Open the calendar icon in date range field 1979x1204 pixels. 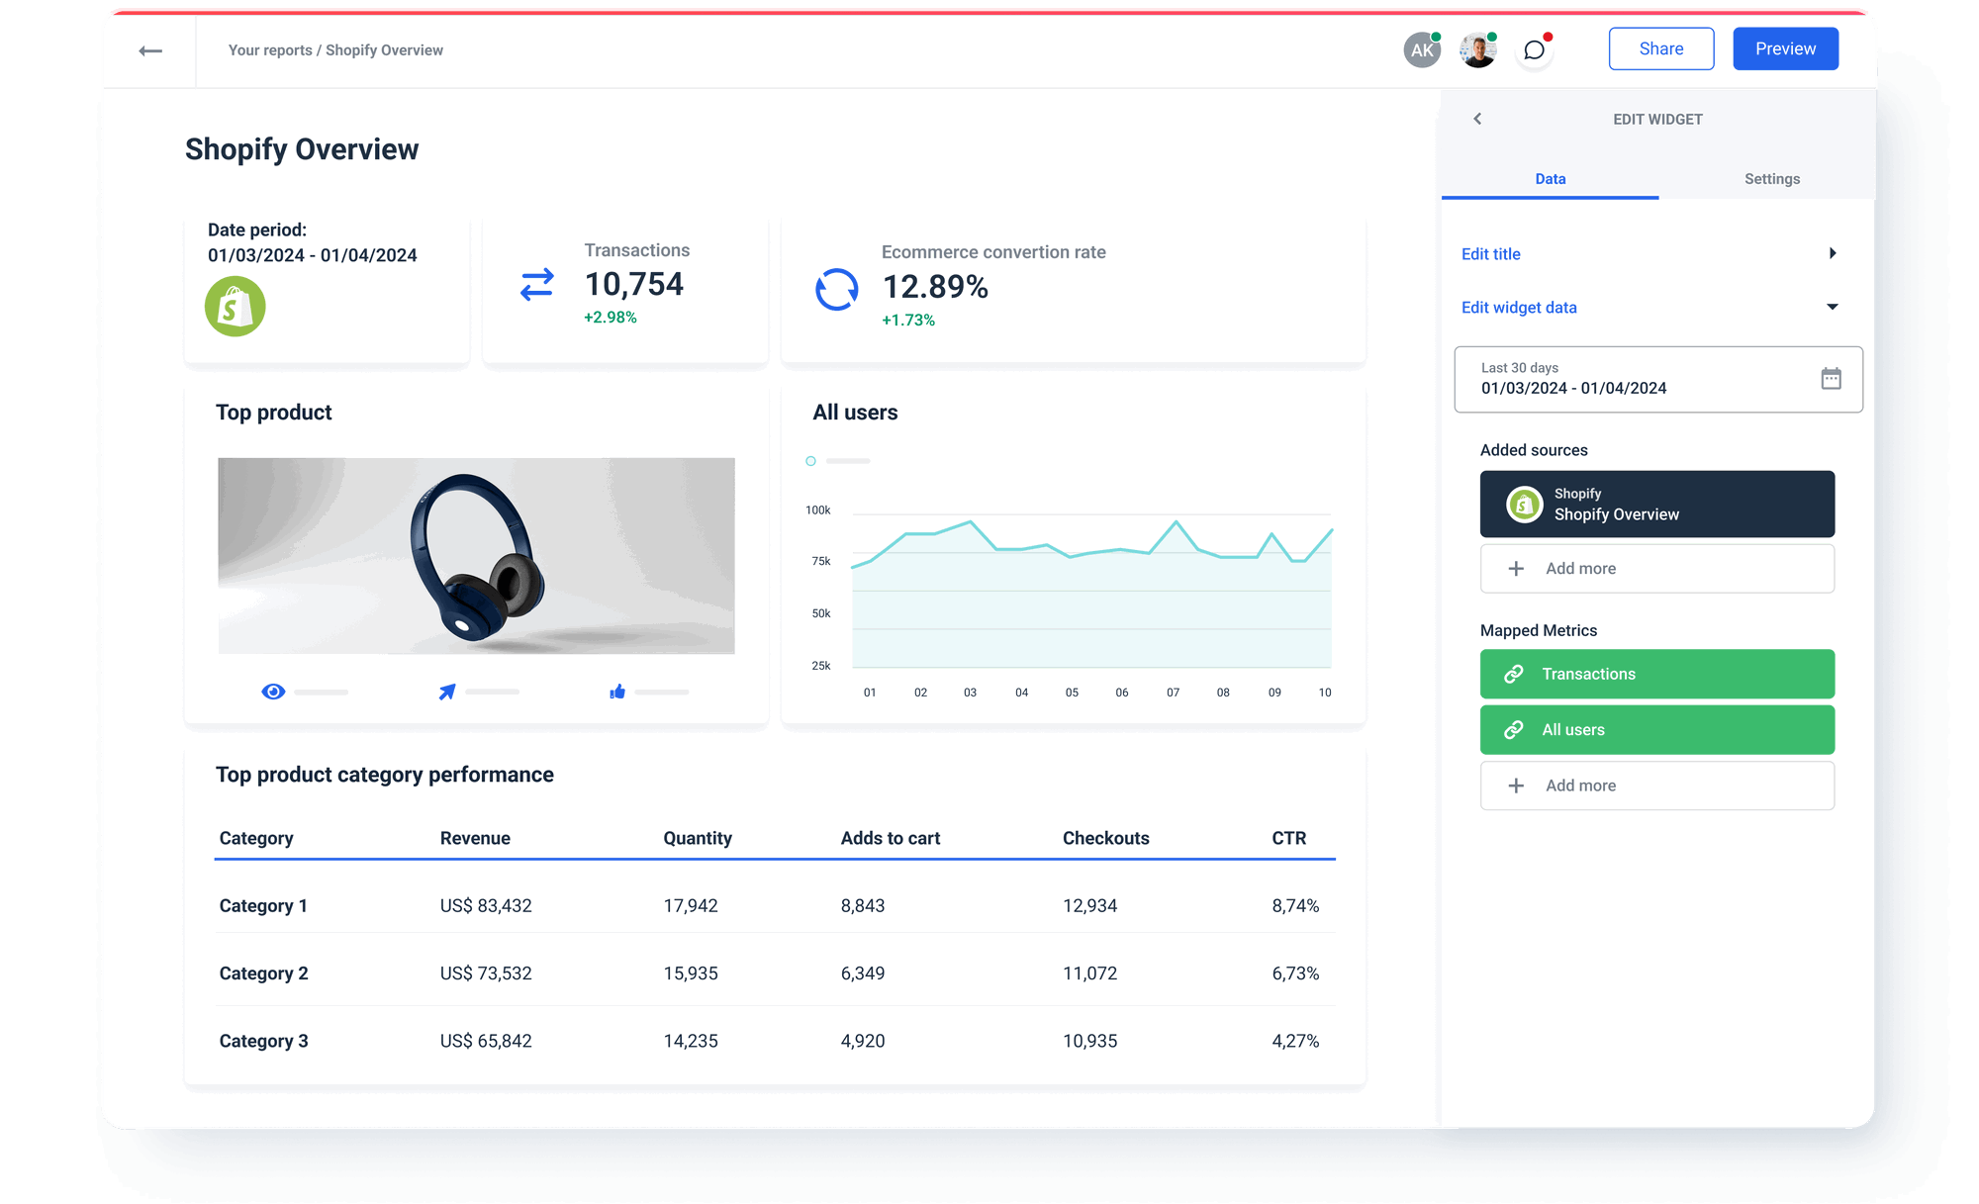pyautogui.click(x=1833, y=379)
